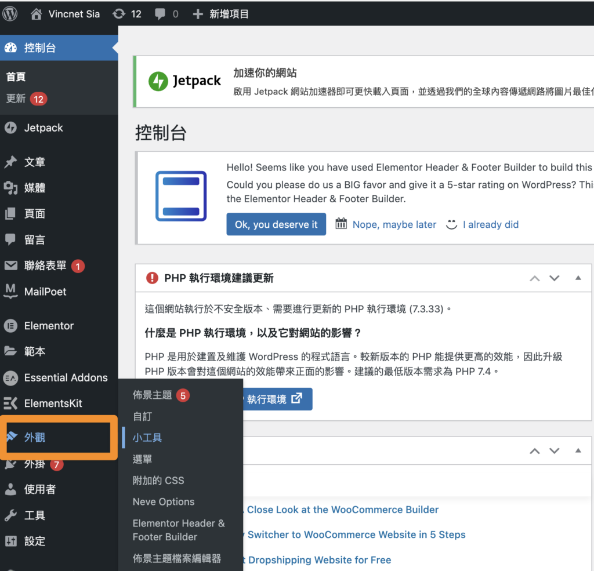Click the 範本 folder icon
This screenshot has width=594, height=571.
pyautogui.click(x=10, y=351)
